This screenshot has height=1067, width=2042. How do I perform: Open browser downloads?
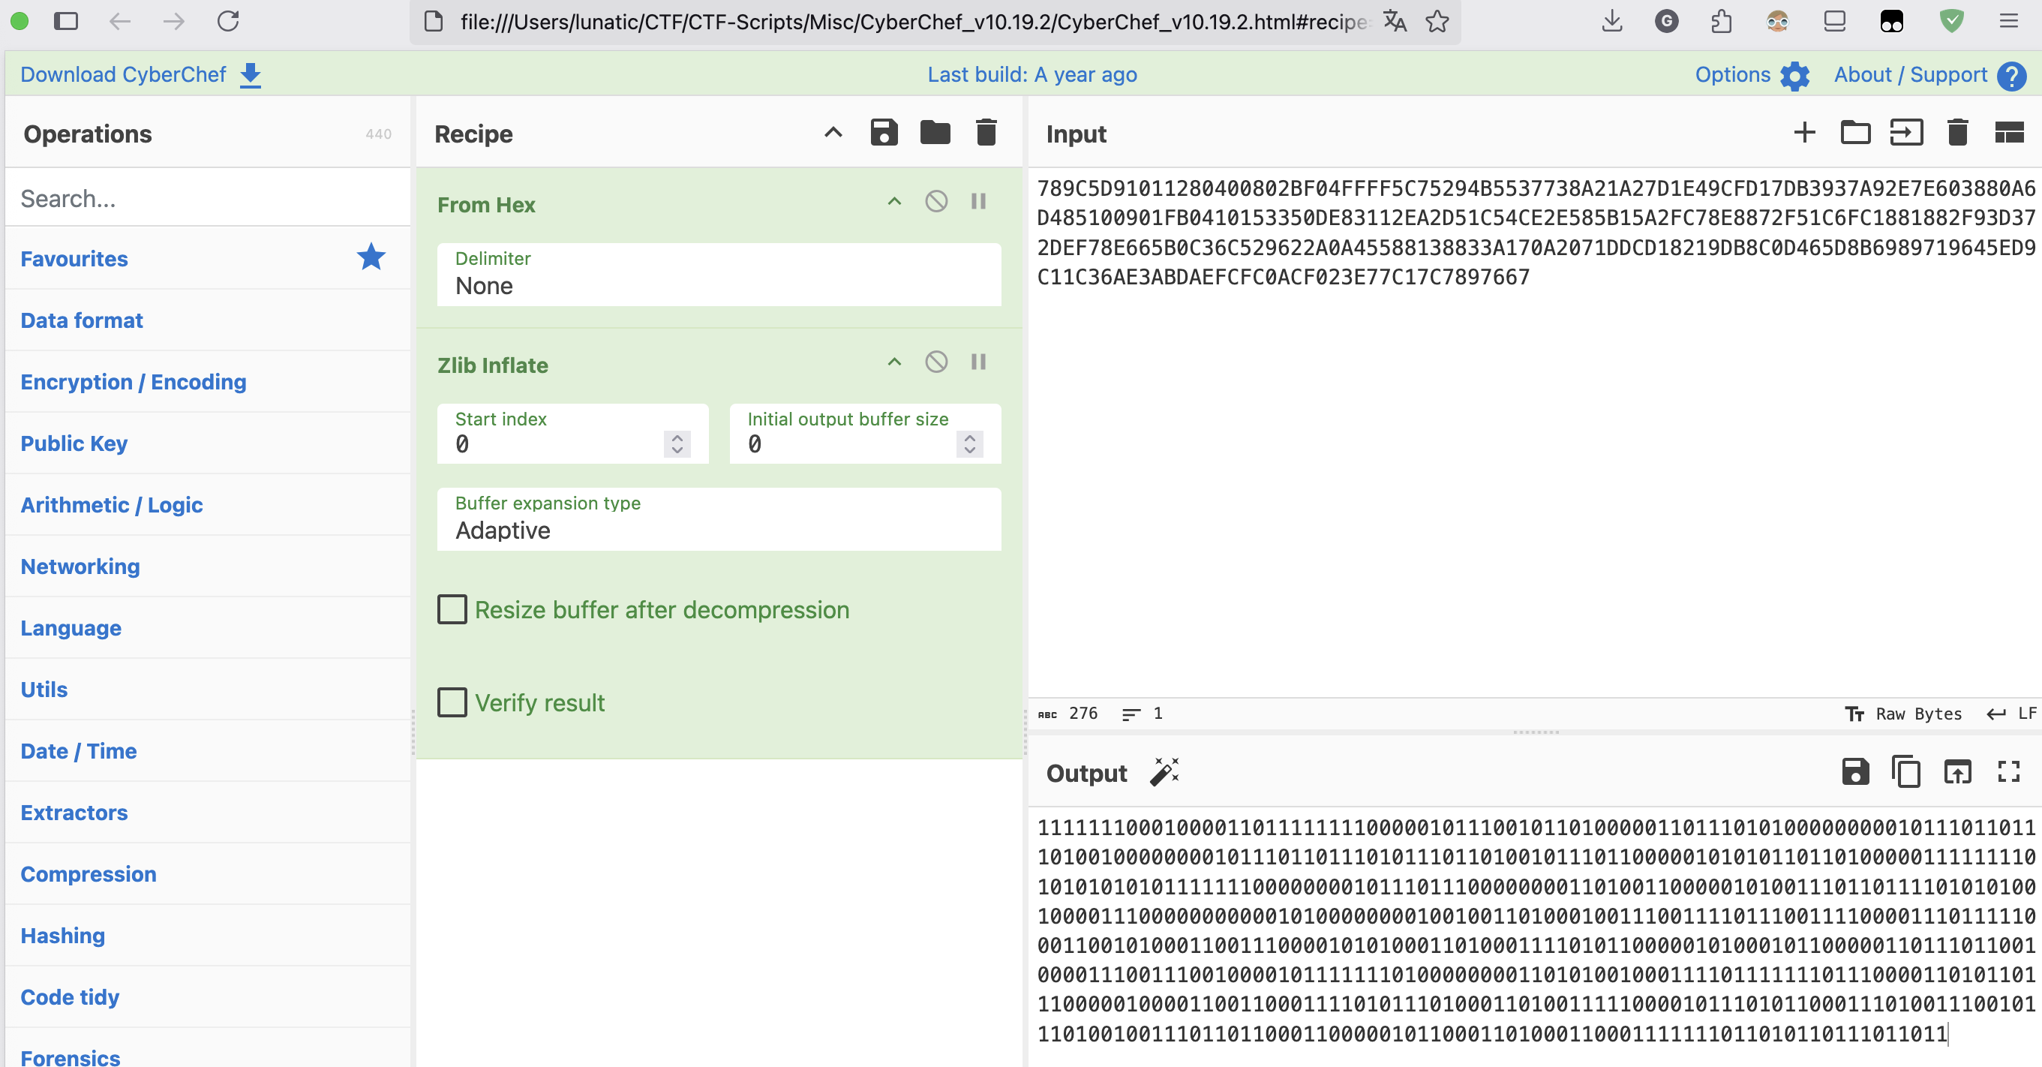coord(1611,22)
